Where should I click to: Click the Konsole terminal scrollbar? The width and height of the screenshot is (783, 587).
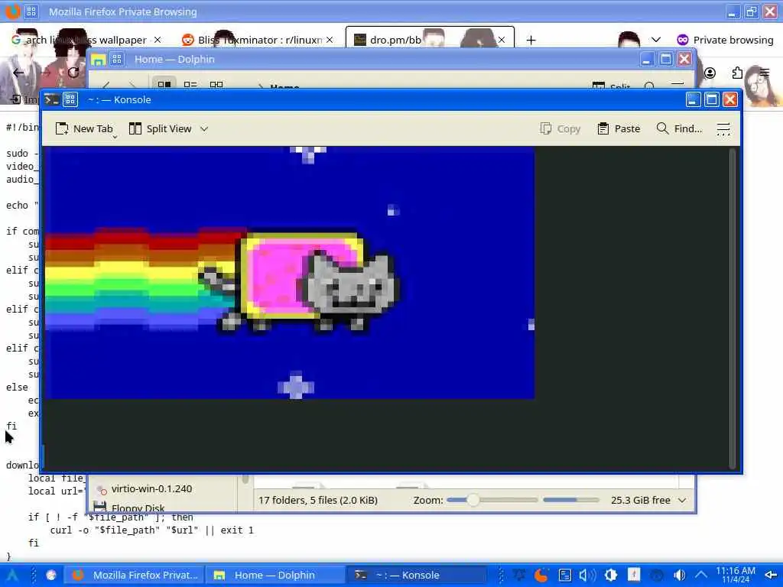click(x=732, y=308)
